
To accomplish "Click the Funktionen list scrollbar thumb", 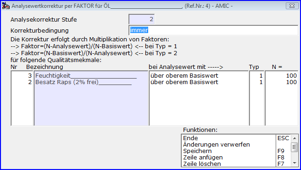I will point(295,147).
